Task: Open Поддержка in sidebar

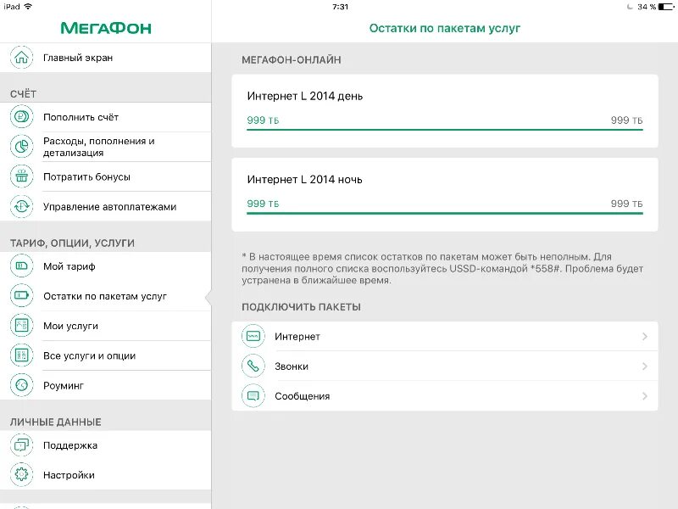Action: click(105, 445)
